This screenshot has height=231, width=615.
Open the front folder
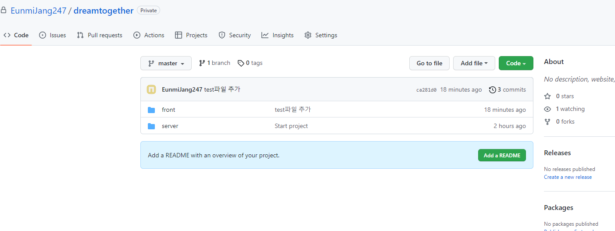[x=168, y=110]
